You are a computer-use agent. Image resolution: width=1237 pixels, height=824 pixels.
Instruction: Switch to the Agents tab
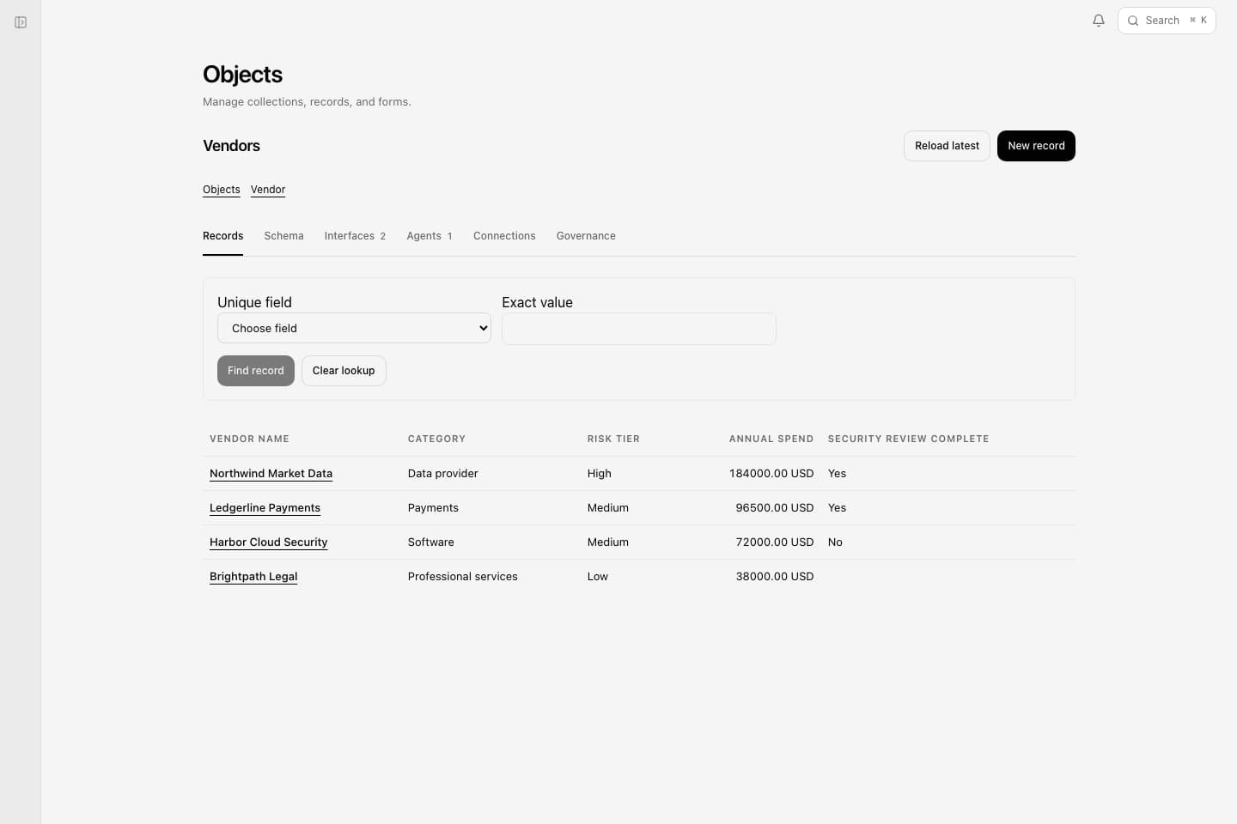point(430,236)
